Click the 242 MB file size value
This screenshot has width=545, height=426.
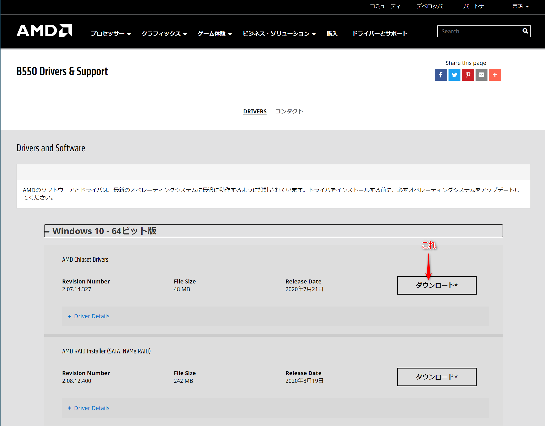(x=183, y=381)
